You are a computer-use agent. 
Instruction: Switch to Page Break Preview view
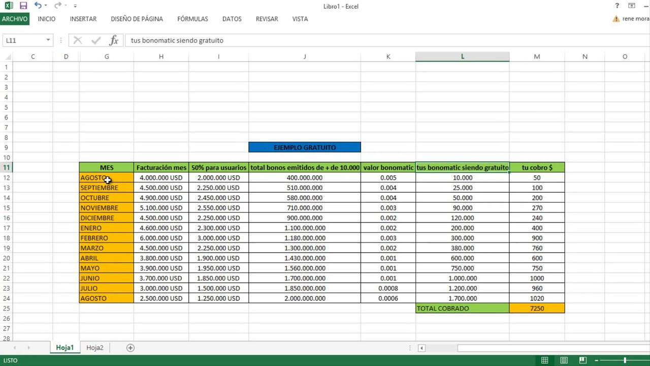pyautogui.click(x=583, y=360)
